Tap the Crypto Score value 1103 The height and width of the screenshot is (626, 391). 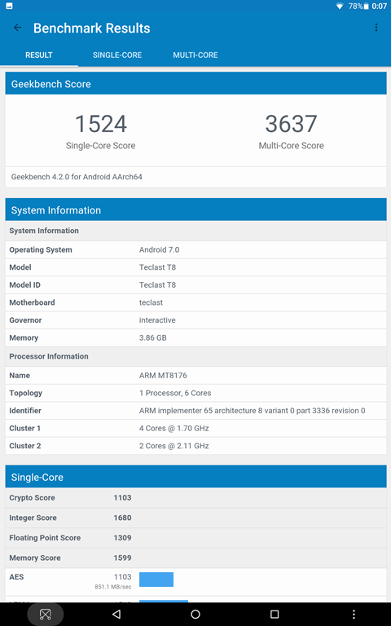tap(122, 498)
